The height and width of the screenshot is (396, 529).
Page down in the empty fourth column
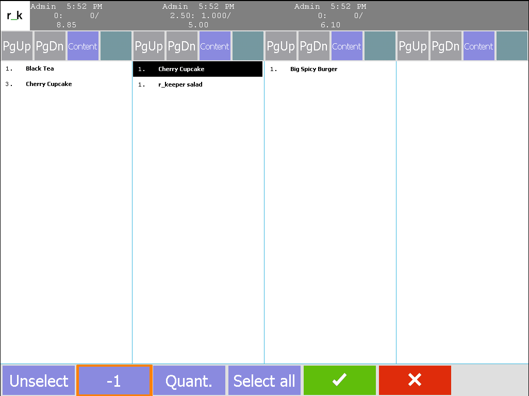click(445, 46)
